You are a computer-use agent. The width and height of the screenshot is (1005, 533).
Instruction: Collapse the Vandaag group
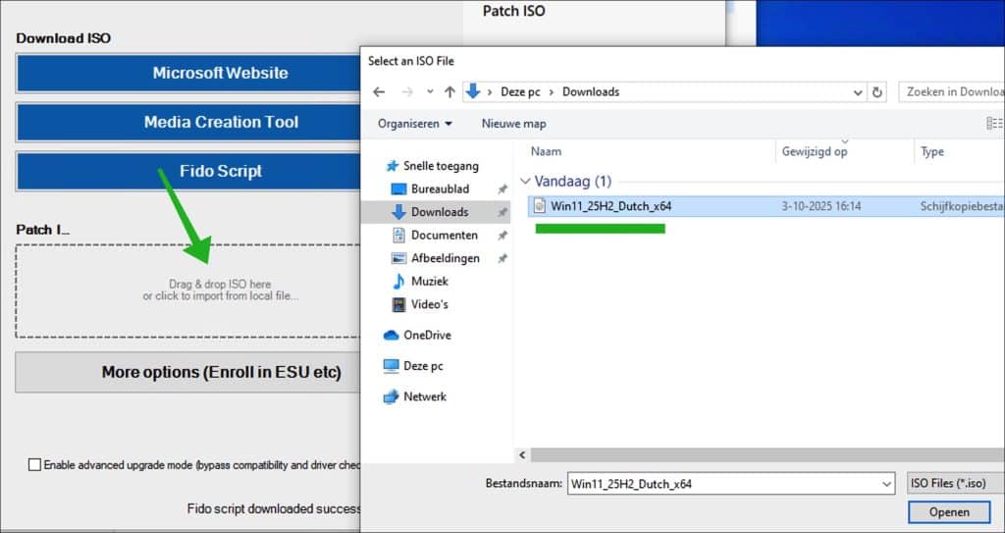(x=526, y=182)
